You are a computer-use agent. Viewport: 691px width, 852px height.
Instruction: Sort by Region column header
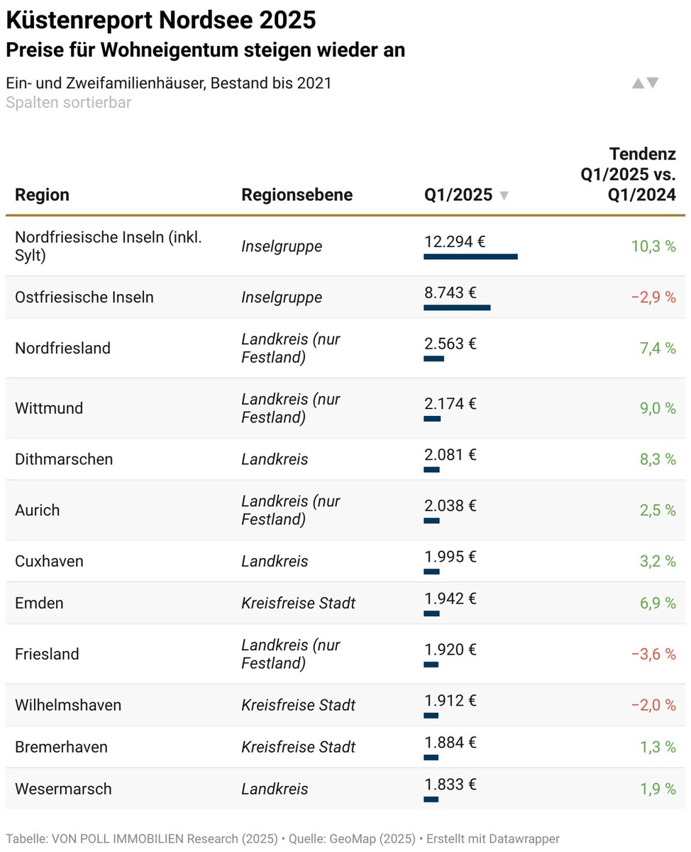pos(43,195)
